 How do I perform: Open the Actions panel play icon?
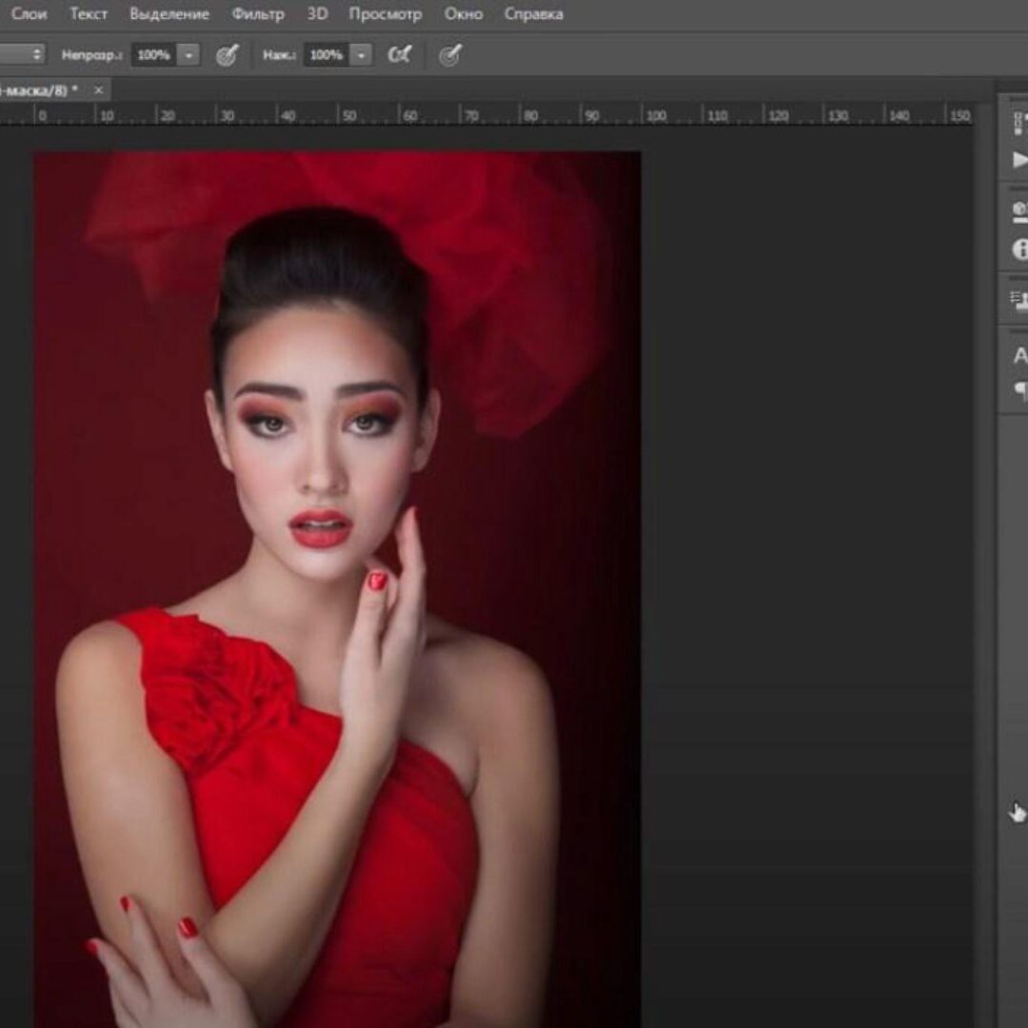[x=1019, y=159]
